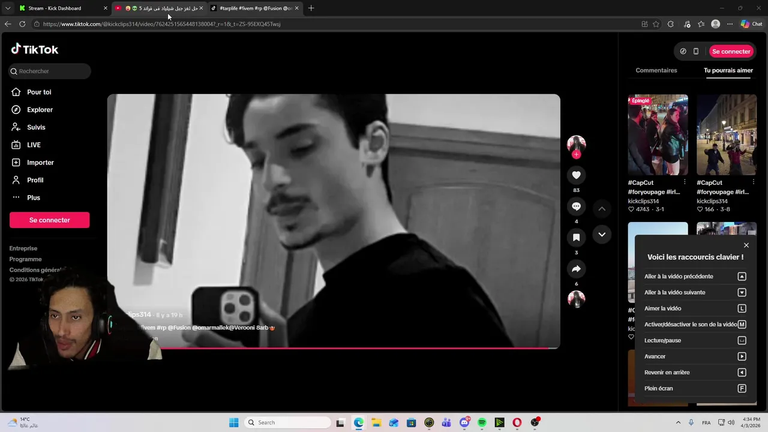Share the video with the arrow icon
Viewport: 768px width, 432px height.
click(576, 269)
